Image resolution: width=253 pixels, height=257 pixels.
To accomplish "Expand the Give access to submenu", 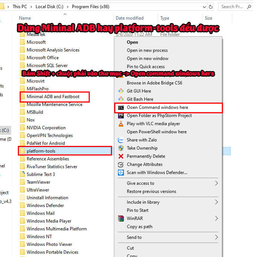I will tap(216, 183).
